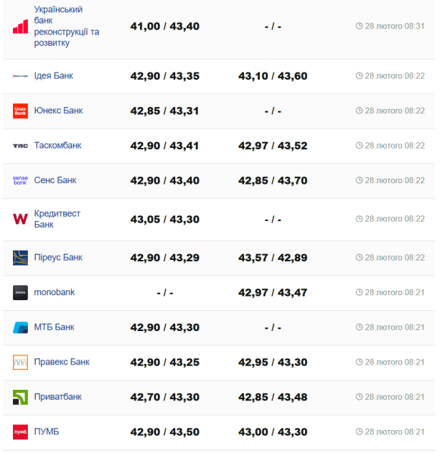Screen dimensions: 445x453
Task: Click the Ідея Банк logo icon
Action: (20, 76)
